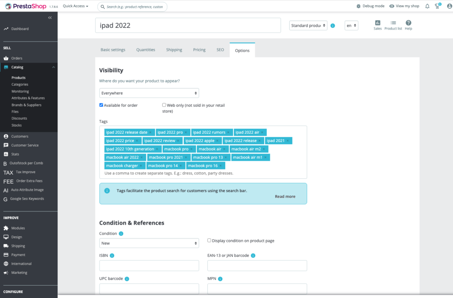
Task: Click the Marketing megaphone icon
Action: click(x=6, y=273)
